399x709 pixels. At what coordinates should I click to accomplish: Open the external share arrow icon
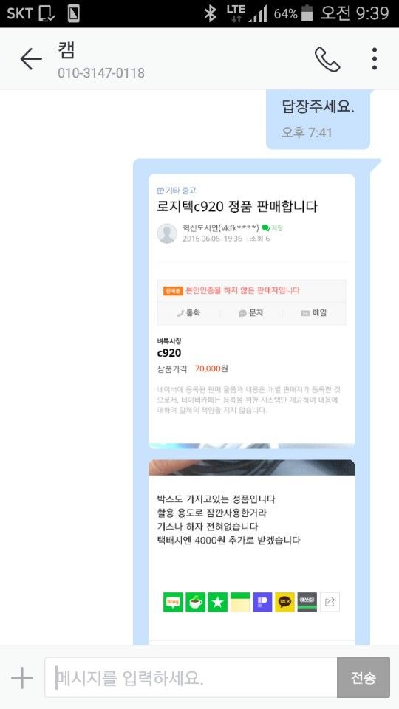click(330, 602)
